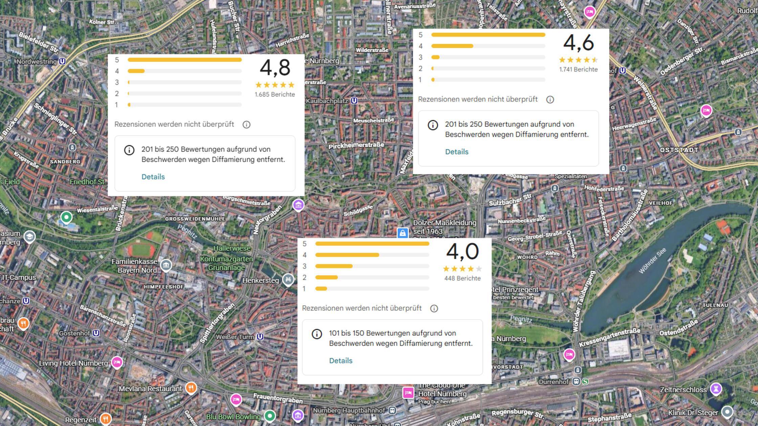This screenshot has width=758, height=426.
Task: Select the Living Hotel Nürnberg pink marker
Action: [117, 363]
